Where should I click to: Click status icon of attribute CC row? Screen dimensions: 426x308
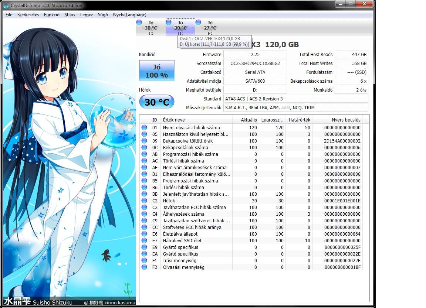[x=144, y=227]
